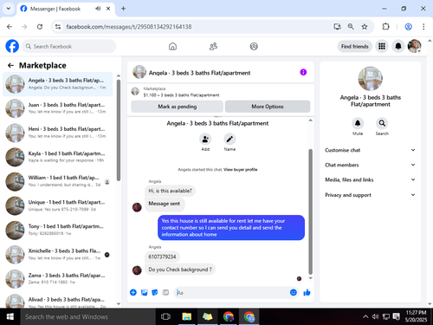This screenshot has height=325, width=433.
Task: Expand Media, files and links section
Action: (x=370, y=179)
